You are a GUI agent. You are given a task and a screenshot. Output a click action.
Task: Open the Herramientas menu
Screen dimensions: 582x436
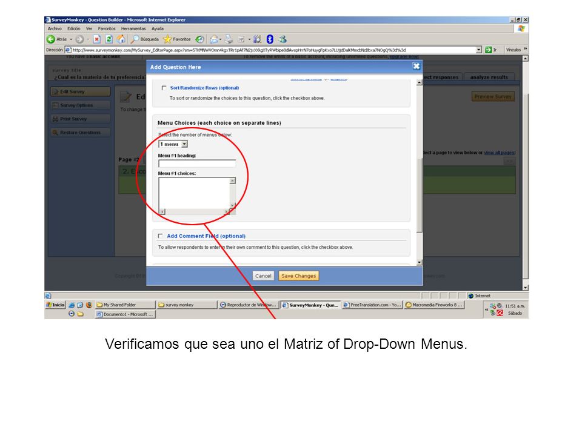tap(133, 28)
